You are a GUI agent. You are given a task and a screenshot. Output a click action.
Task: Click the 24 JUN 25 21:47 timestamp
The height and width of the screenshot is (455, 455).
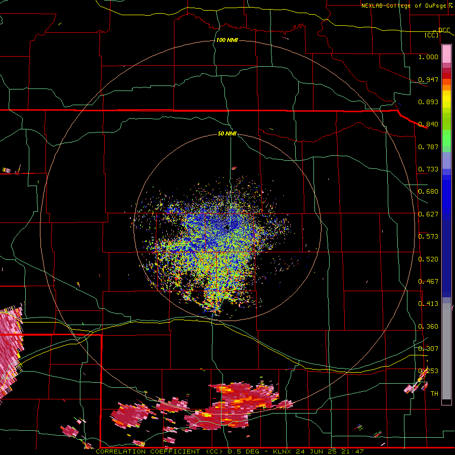[330, 451]
